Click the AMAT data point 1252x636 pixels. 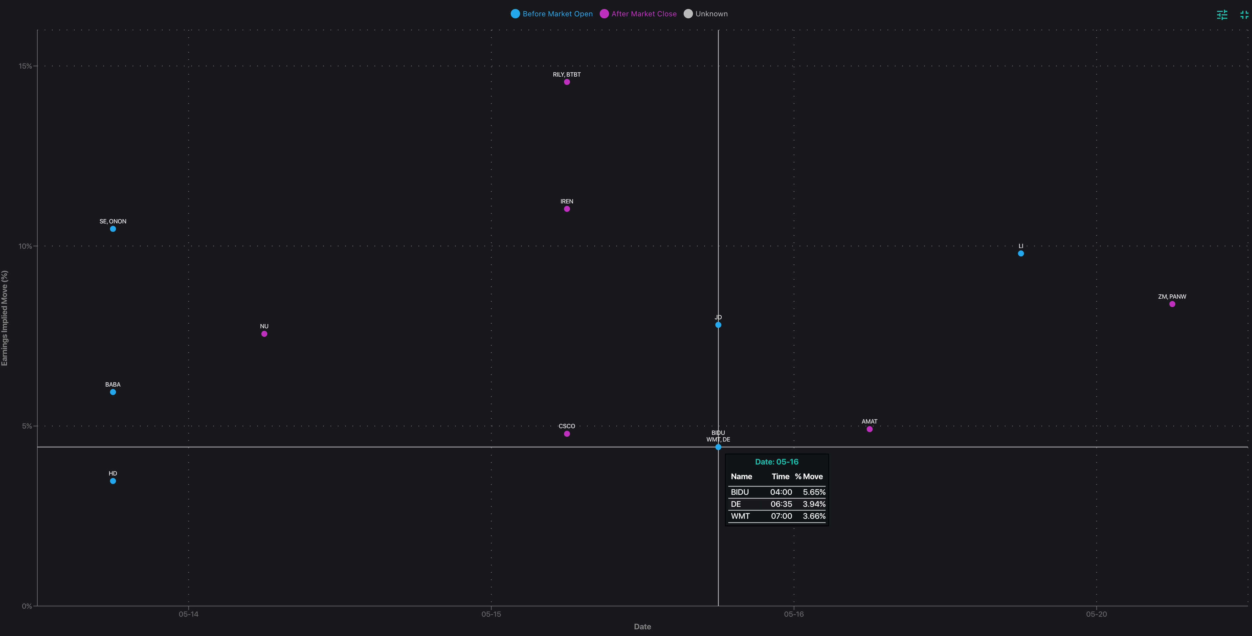(870, 429)
